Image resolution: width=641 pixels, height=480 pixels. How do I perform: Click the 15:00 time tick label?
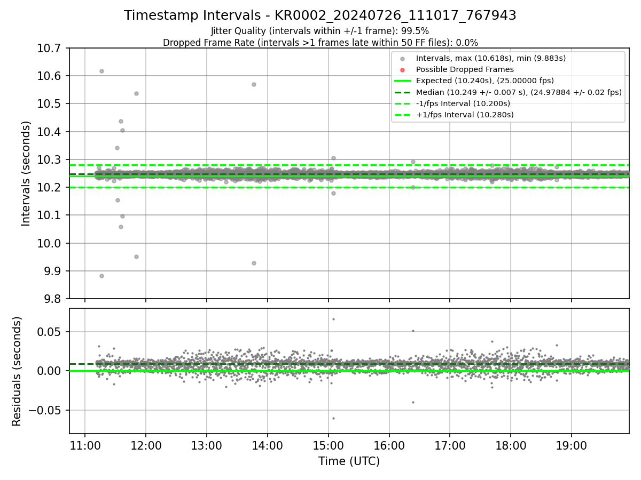pyautogui.click(x=328, y=445)
